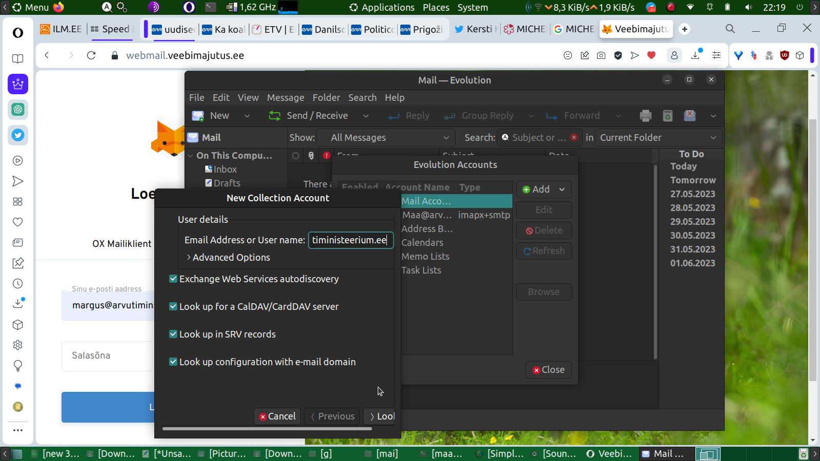This screenshot has height=461, width=820.
Task: Click the Send / Receive toolbar button
Action: pos(309,116)
